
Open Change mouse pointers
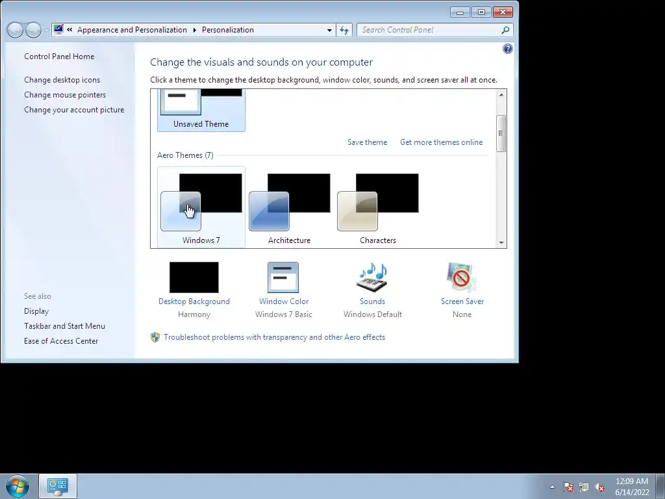65,95
